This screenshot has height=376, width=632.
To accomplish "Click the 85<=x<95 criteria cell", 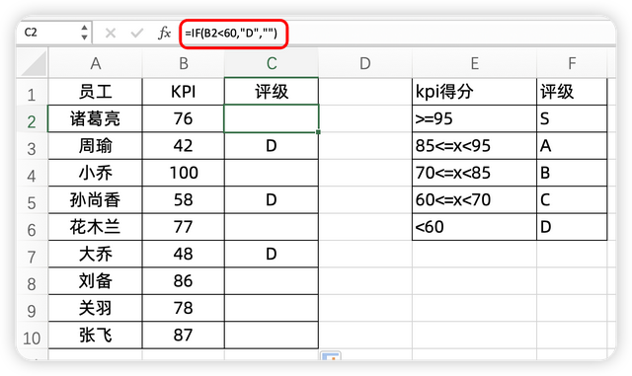I will pos(474,146).
